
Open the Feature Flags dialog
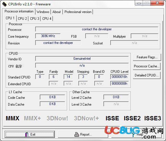tap(147, 57)
